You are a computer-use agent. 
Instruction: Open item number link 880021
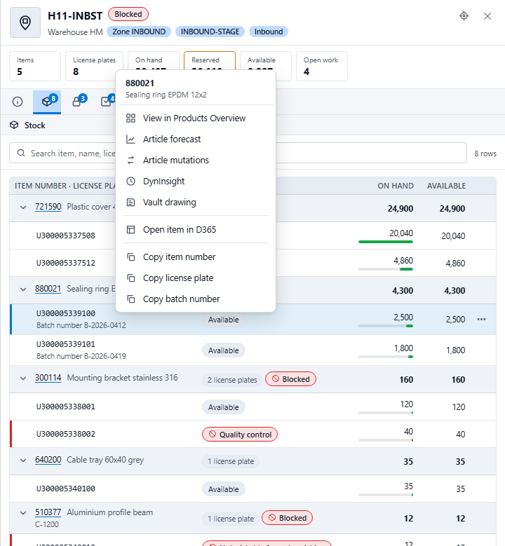(x=48, y=289)
